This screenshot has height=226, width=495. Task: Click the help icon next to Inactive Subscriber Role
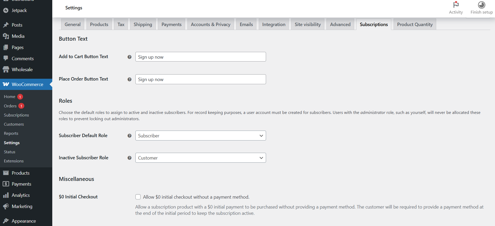[129, 158]
